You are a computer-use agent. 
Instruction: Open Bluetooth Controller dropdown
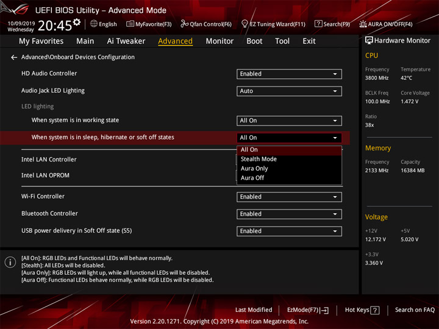pyautogui.click(x=289, y=214)
